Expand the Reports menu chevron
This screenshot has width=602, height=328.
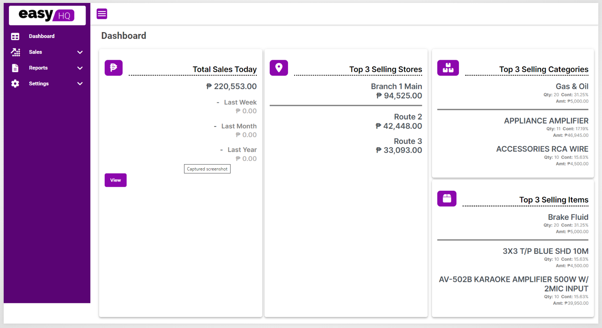80,68
